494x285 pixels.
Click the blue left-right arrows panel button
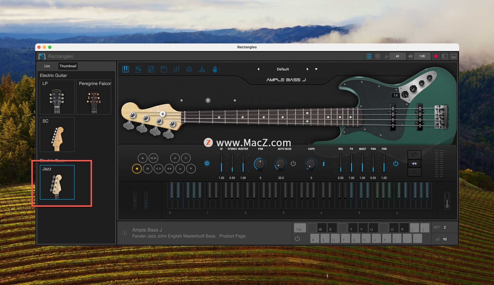[414, 164]
